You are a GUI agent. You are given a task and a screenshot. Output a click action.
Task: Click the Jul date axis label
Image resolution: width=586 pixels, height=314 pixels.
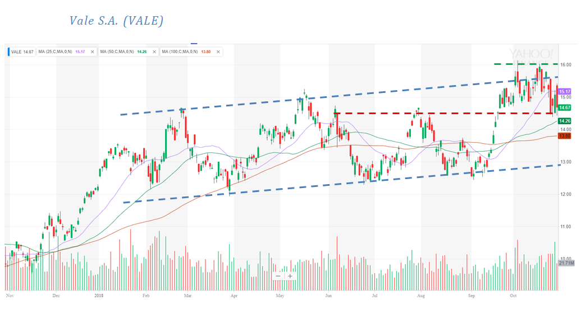point(374,296)
